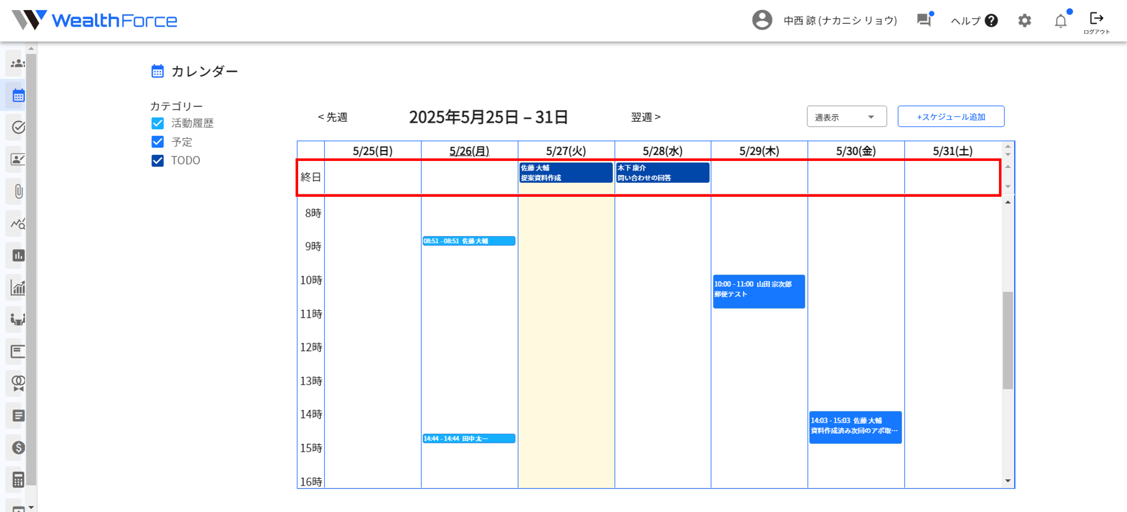Go to next week via 翌週
This screenshot has height=512, width=1127.
[x=645, y=117]
